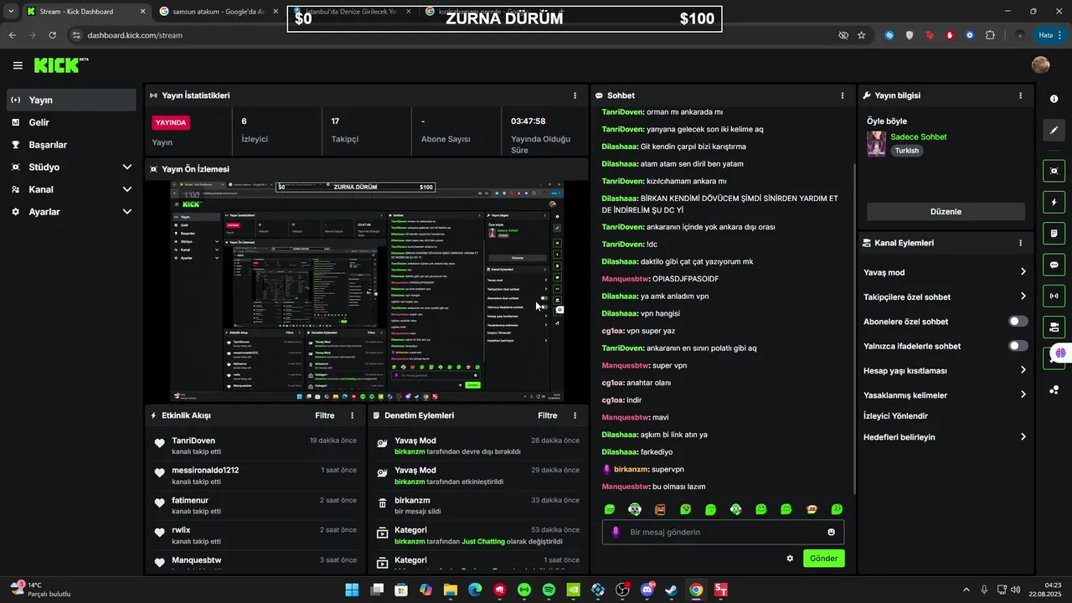
Task: Toggle the lightning activity feed icon
Action: [x=1054, y=202]
